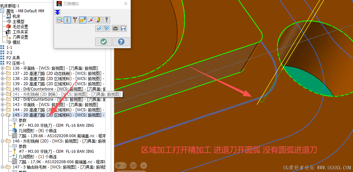The image size is (353, 172).
Task: Click the floppy disk save icon
Action: (x=123, y=28)
